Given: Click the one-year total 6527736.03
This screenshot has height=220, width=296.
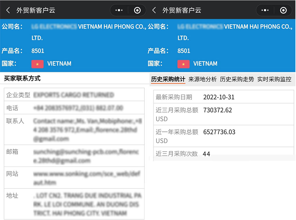Looking at the screenshot, I should pyautogui.click(x=219, y=132).
